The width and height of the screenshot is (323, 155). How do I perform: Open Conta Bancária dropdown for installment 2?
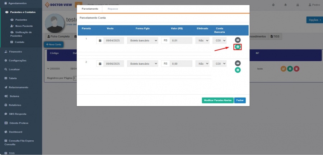[x=219, y=64]
